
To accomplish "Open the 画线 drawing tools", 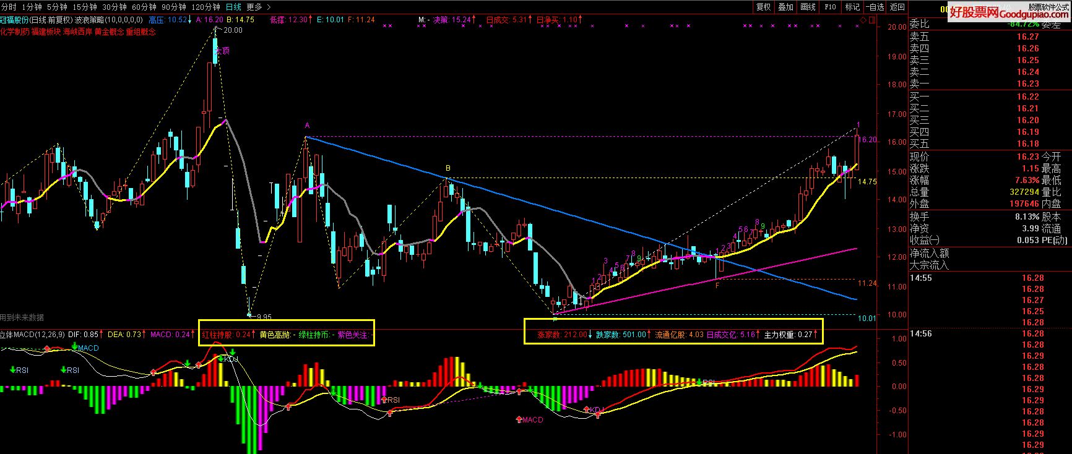I will point(808,7).
